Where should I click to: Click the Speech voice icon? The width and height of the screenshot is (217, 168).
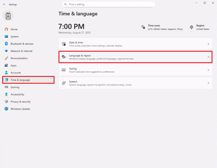tap(64, 83)
